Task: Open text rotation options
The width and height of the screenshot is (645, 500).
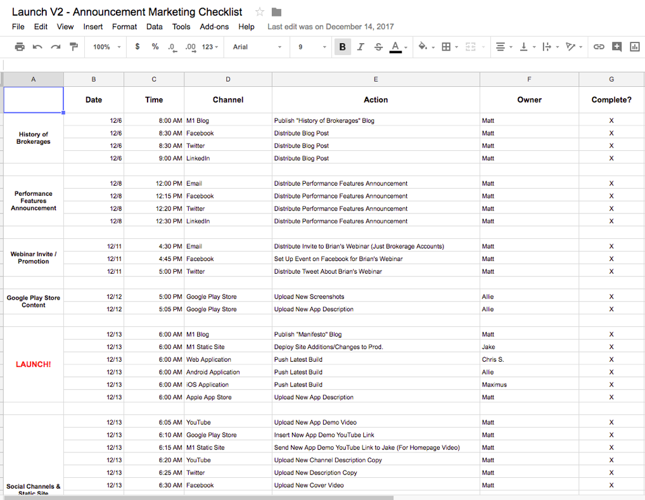Action: click(x=570, y=47)
